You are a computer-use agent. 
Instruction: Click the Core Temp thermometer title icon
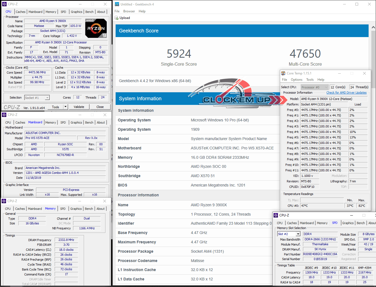(x=283, y=73)
